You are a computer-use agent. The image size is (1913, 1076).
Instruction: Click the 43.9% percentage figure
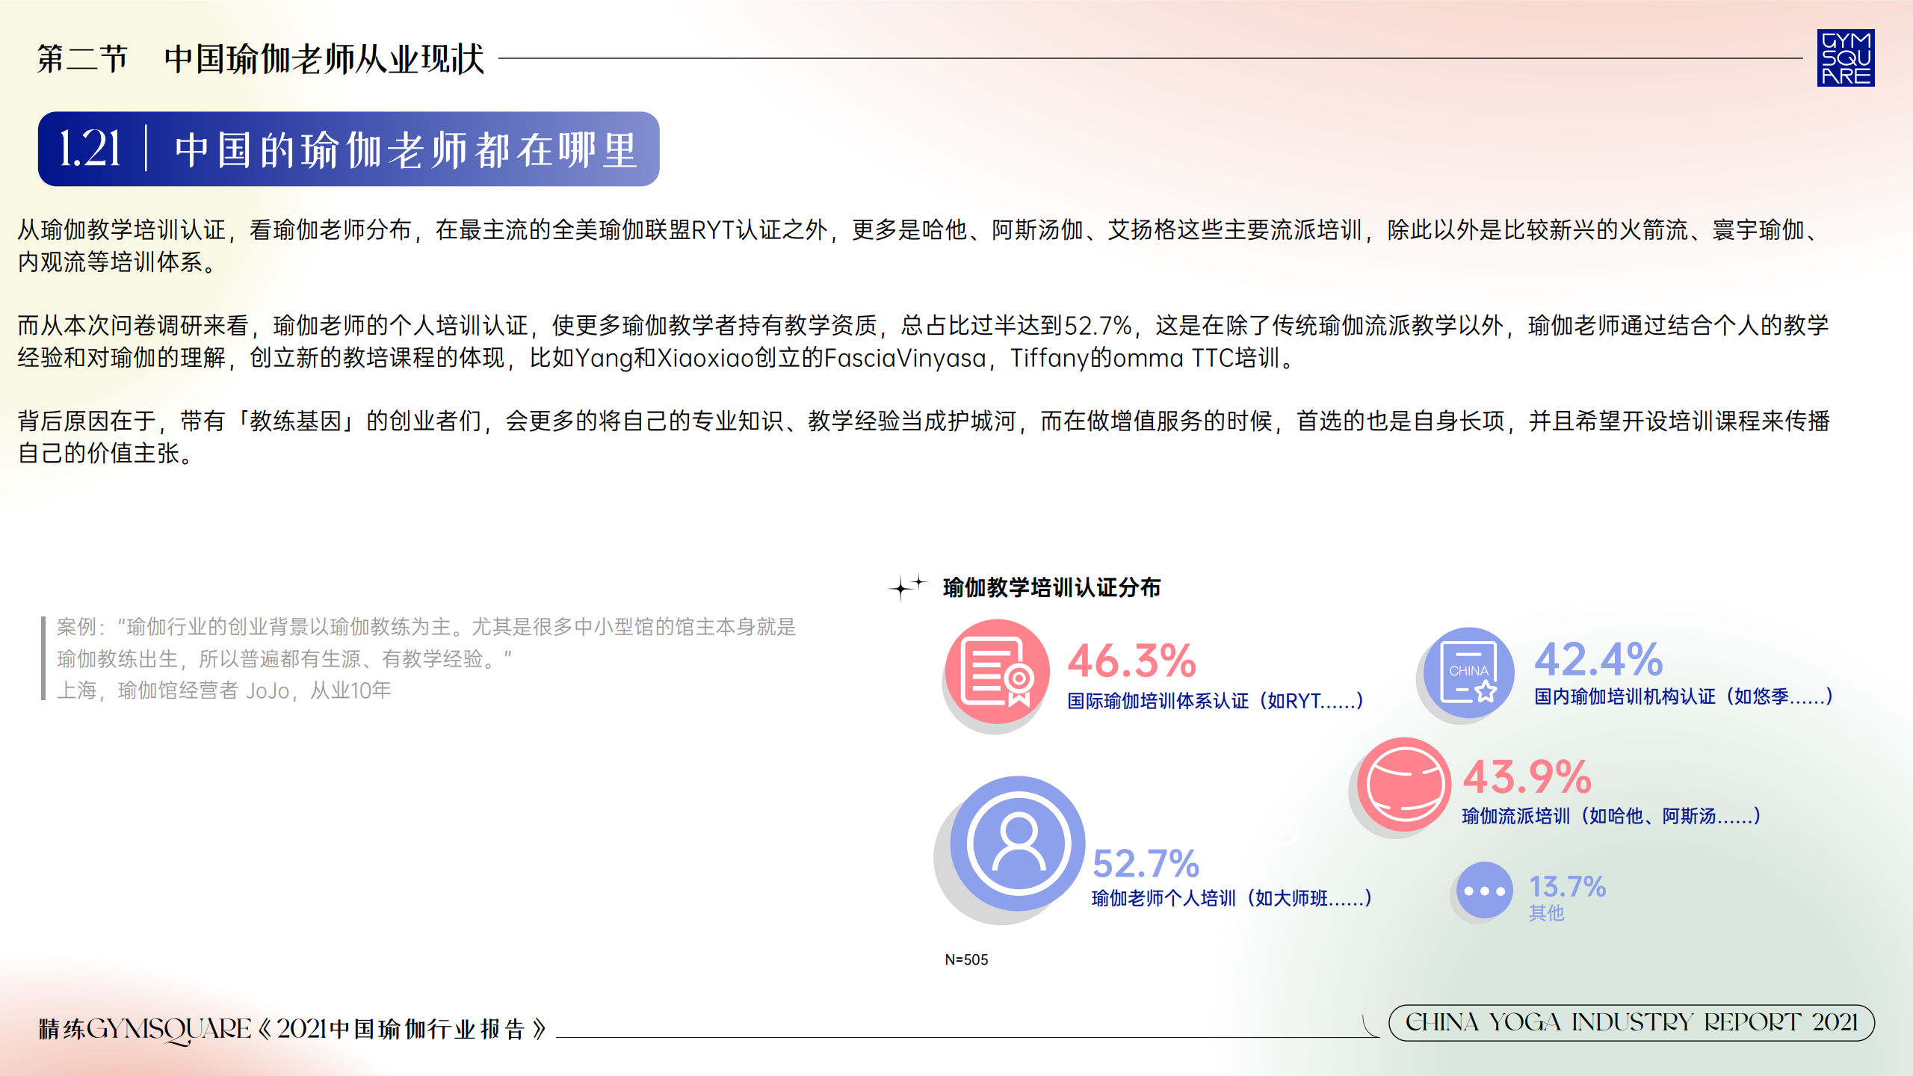coord(1527,777)
